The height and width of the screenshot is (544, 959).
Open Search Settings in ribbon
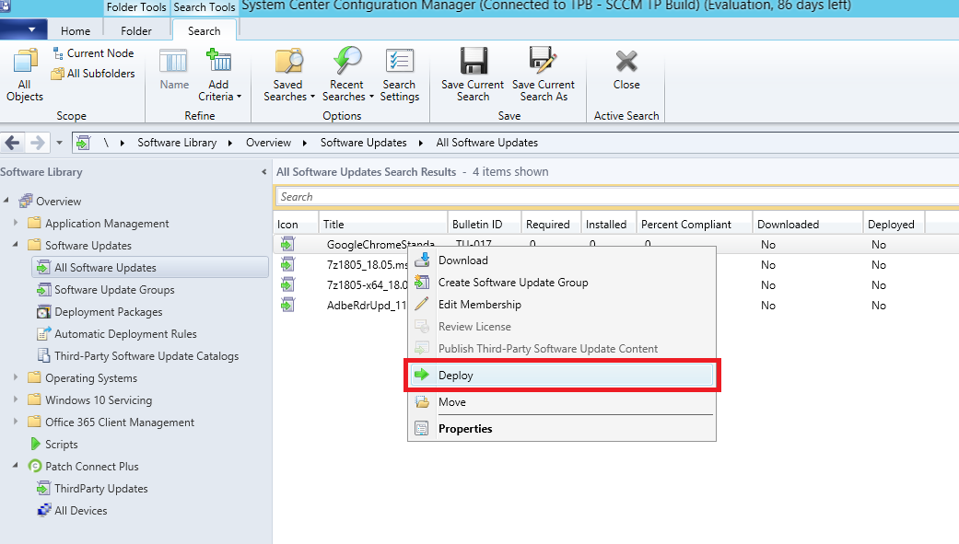(x=400, y=74)
